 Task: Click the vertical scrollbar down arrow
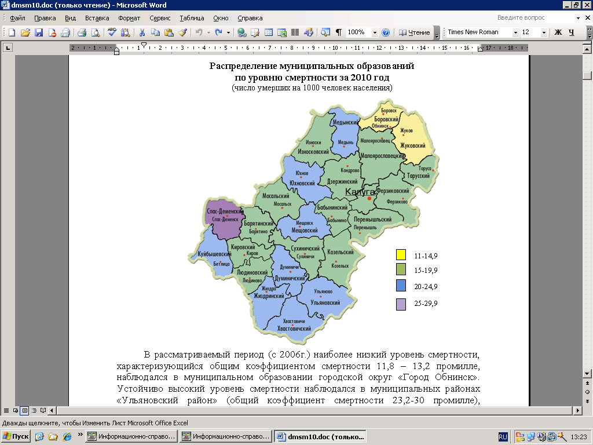[587, 374]
